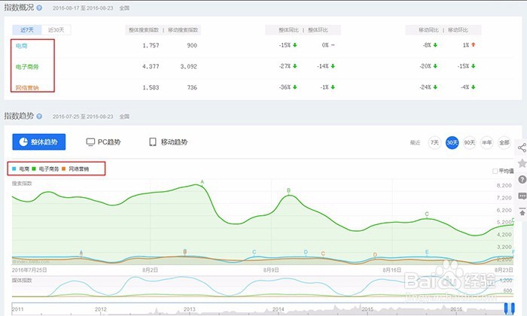Click 2013 on the overview timeline
Screen dimensions: 527x316
tap(189, 309)
